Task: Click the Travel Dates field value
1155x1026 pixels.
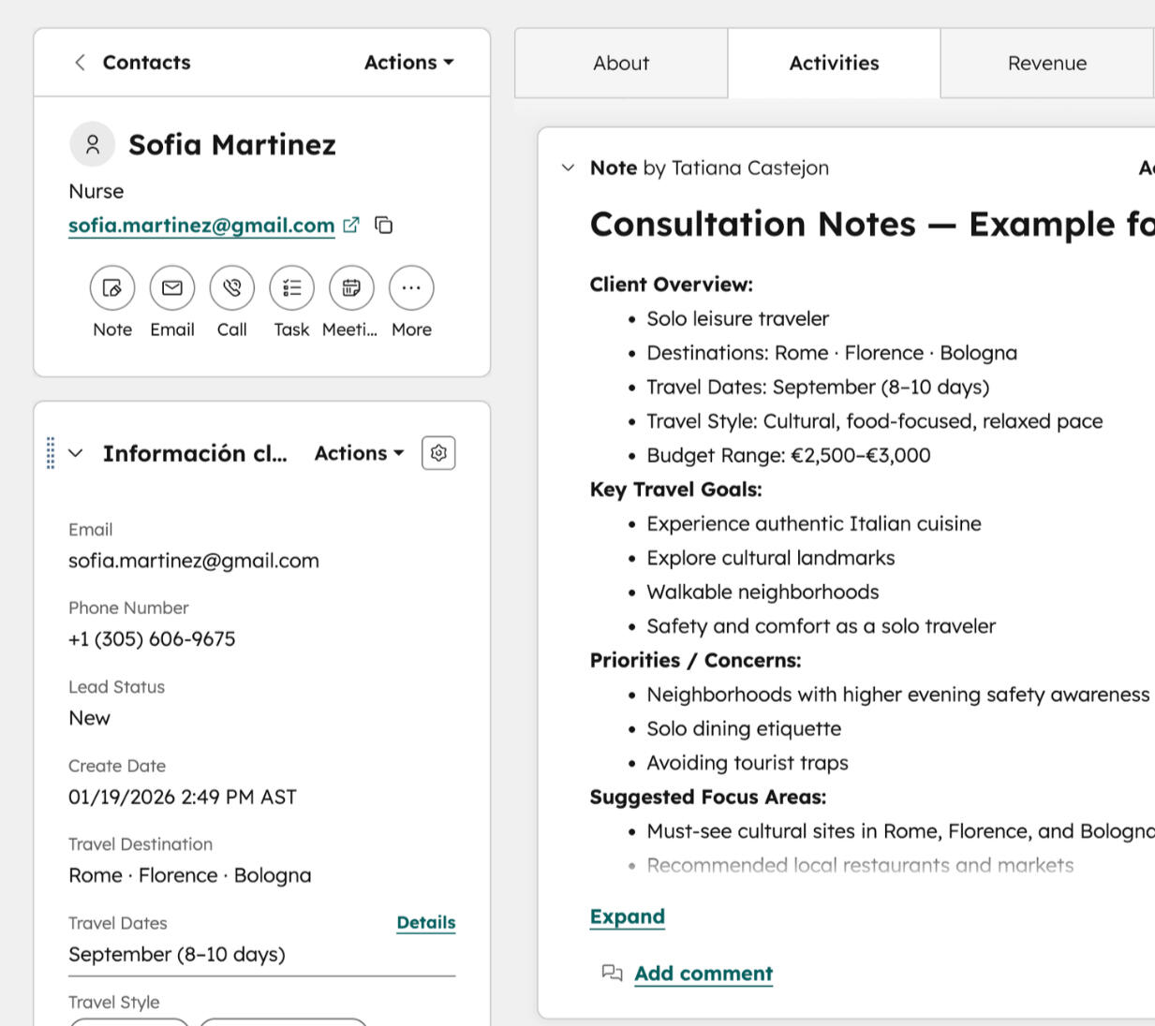Action: [177, 954]
